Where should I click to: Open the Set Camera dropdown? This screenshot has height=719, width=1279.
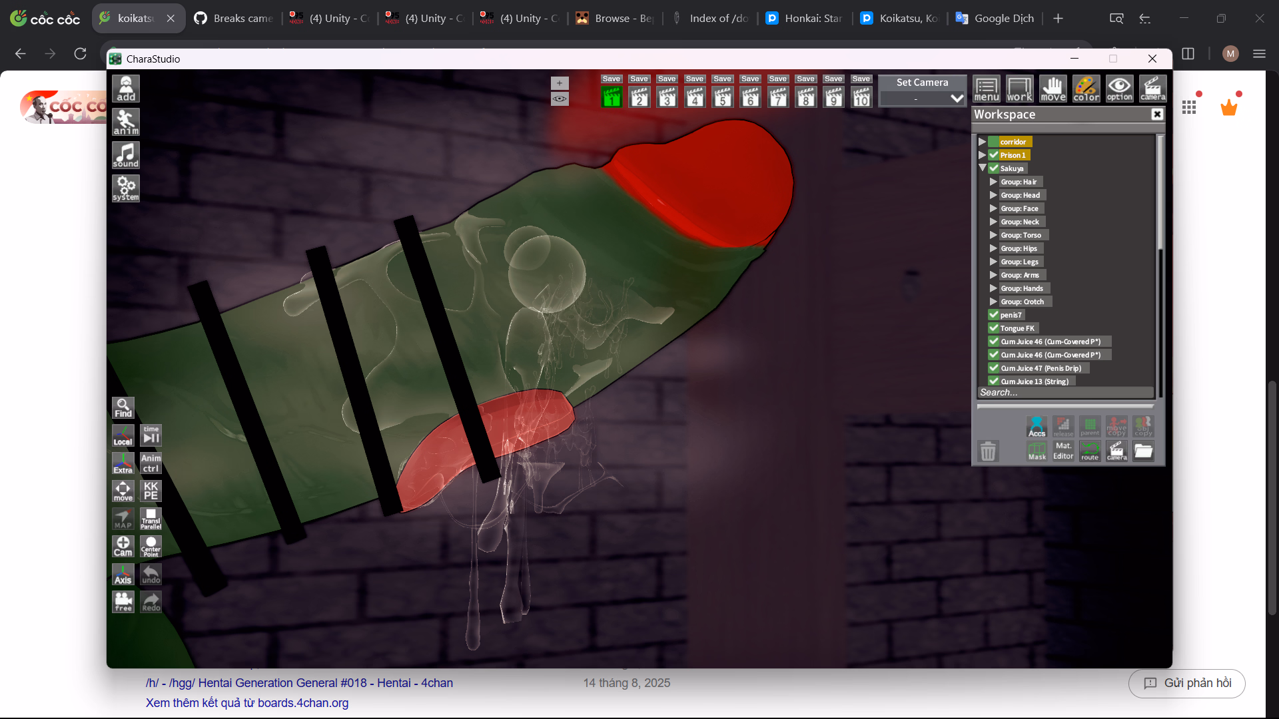tap(923, 99)
